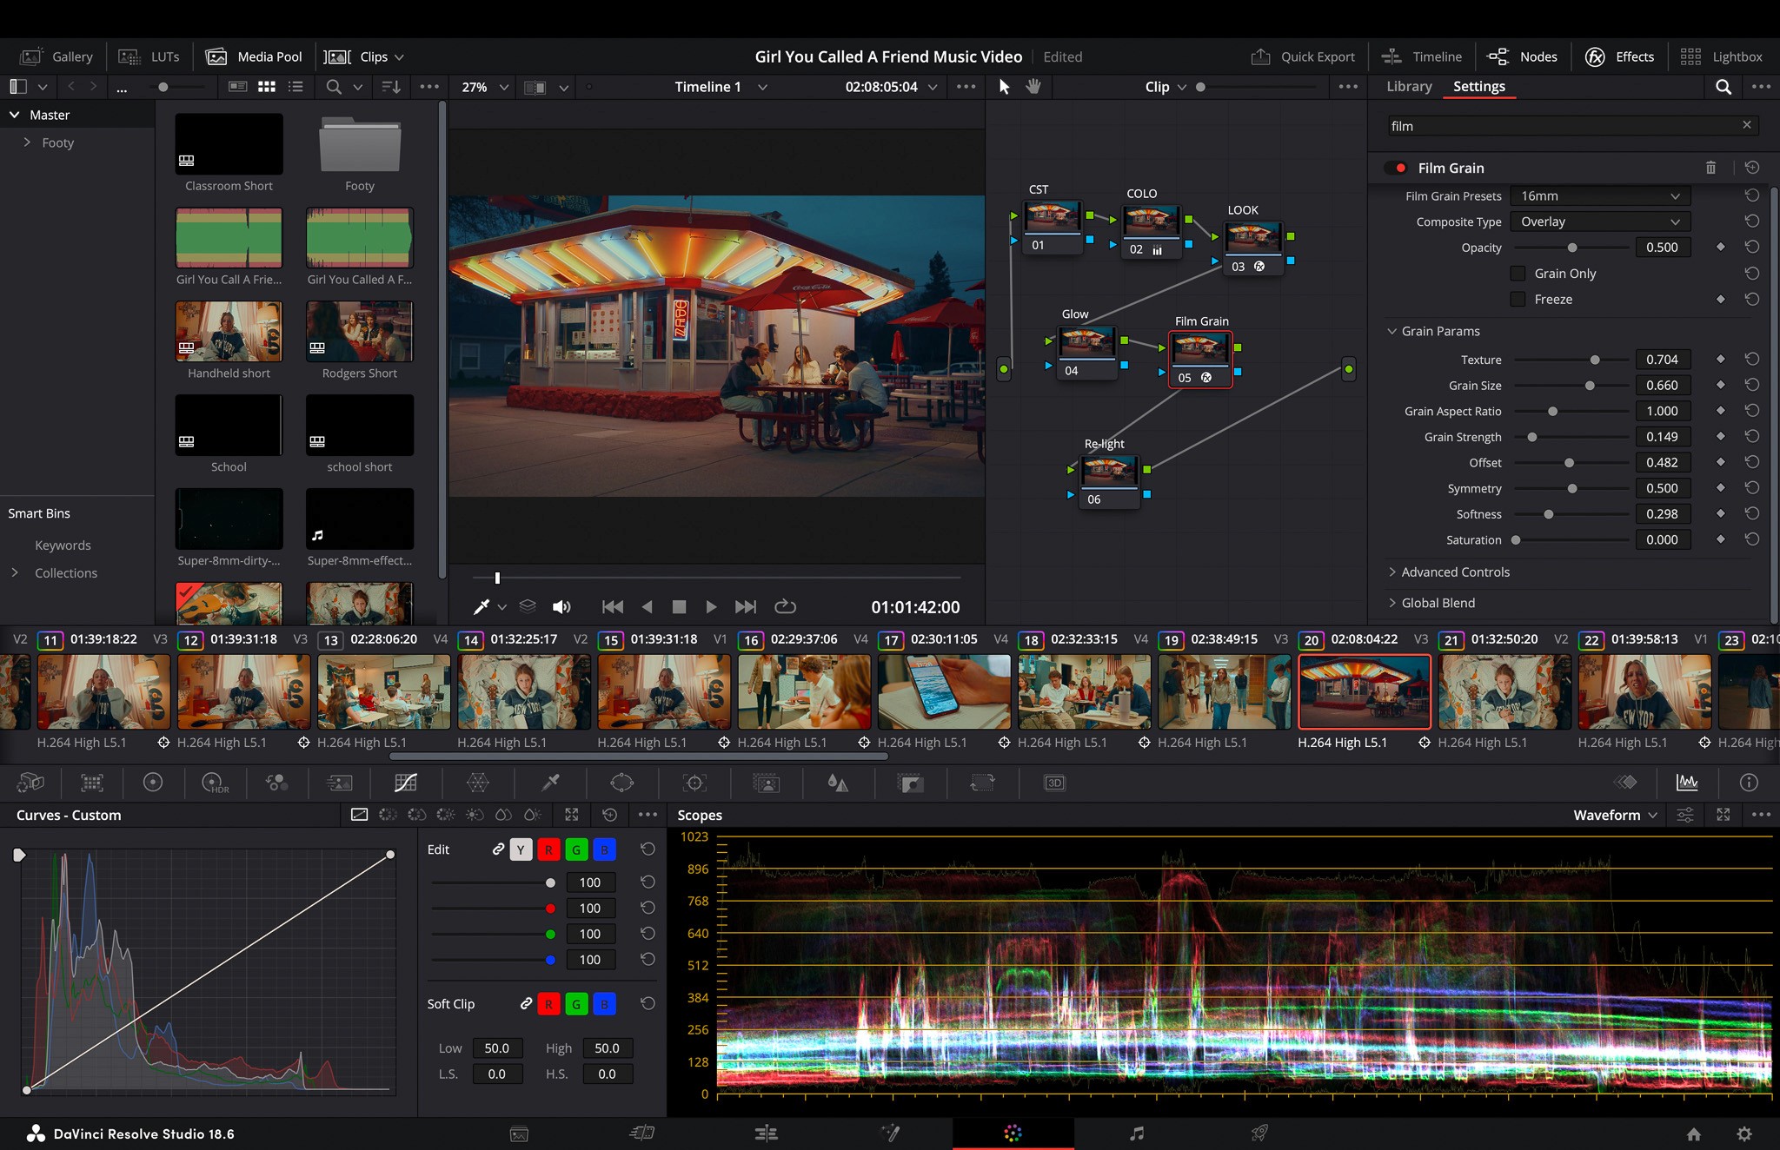Open the Waveform scope type dropdown

click(x=1615, y=815)
